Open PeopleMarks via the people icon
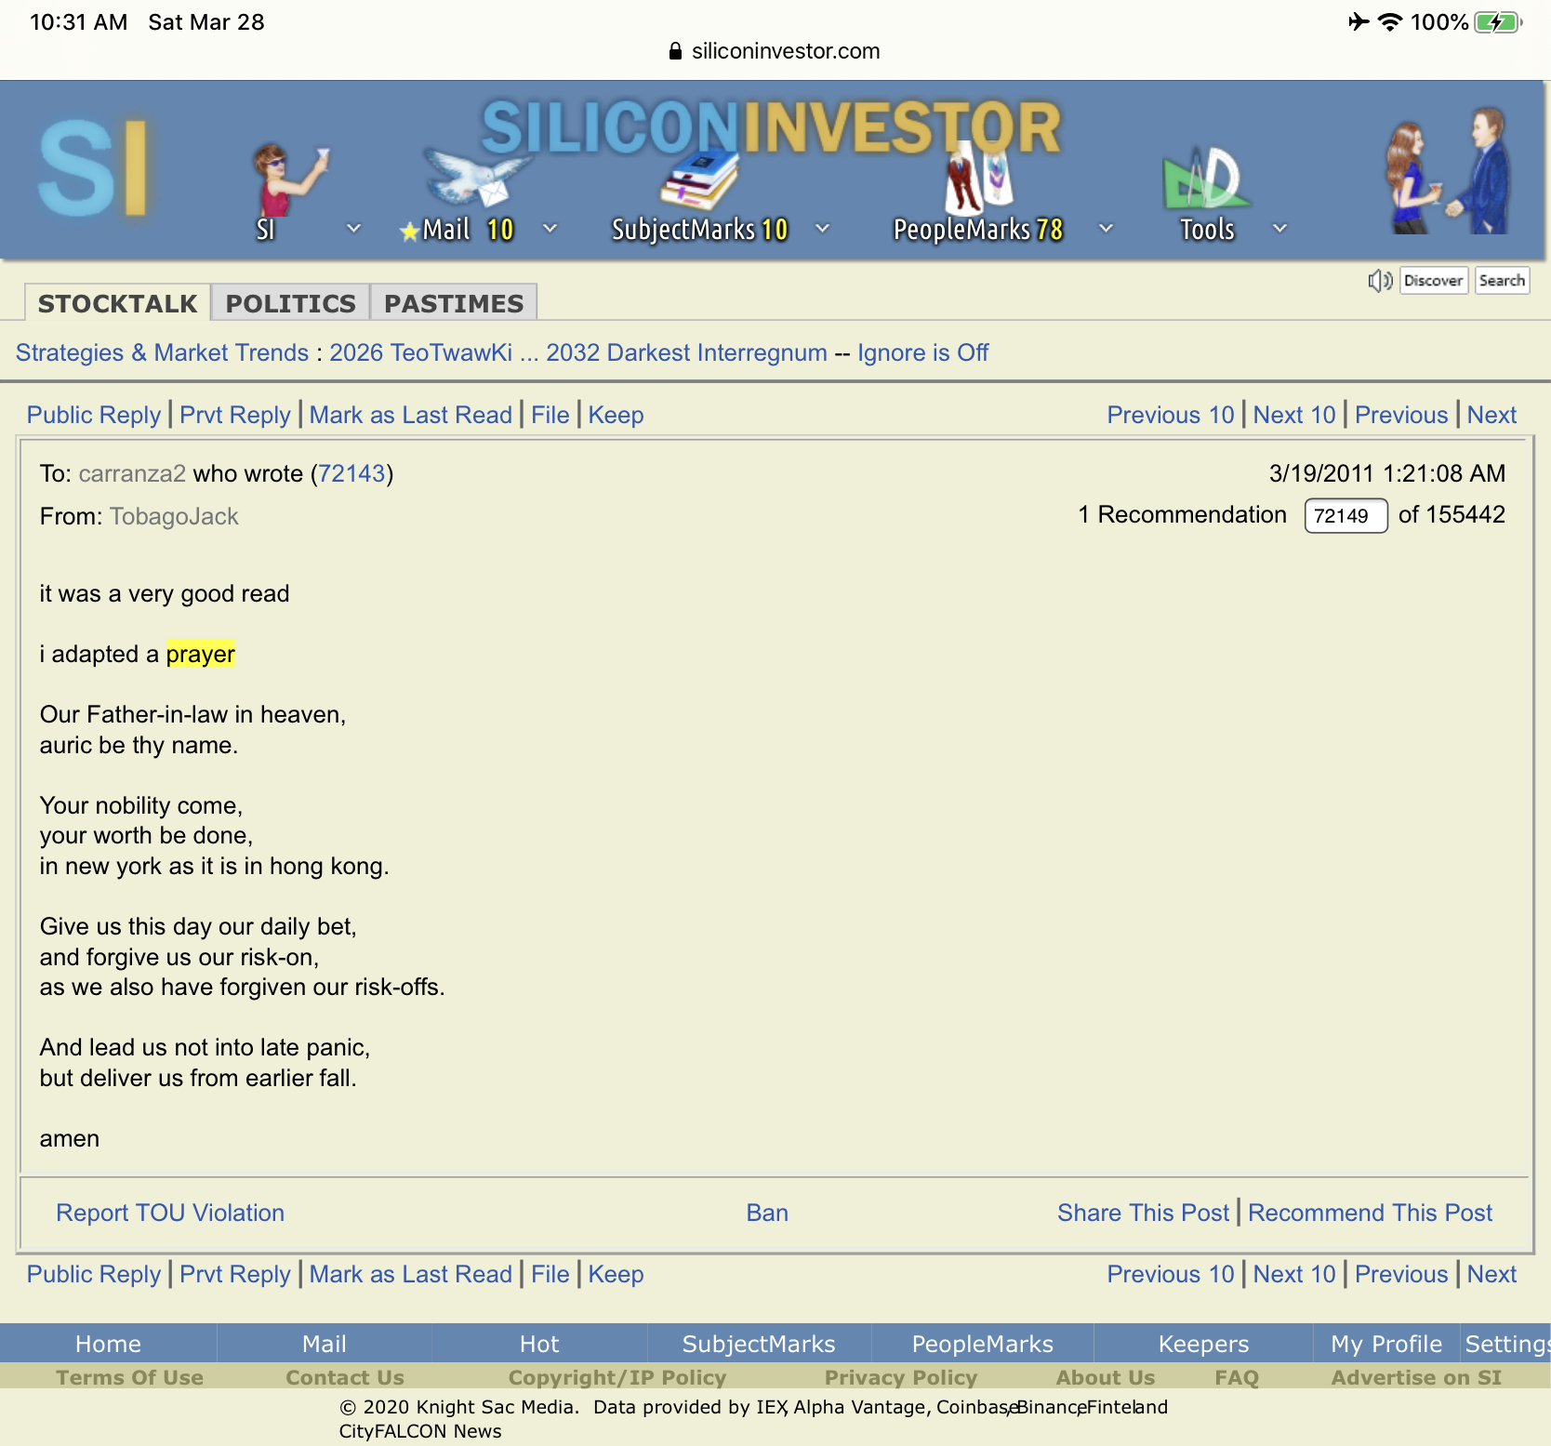Viewport: 1551px width, 1446px height. pyautogui.click(x=978, y=177)
